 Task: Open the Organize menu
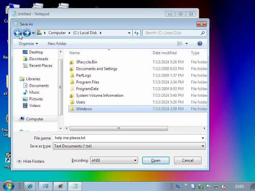click(x=28, y=44)
